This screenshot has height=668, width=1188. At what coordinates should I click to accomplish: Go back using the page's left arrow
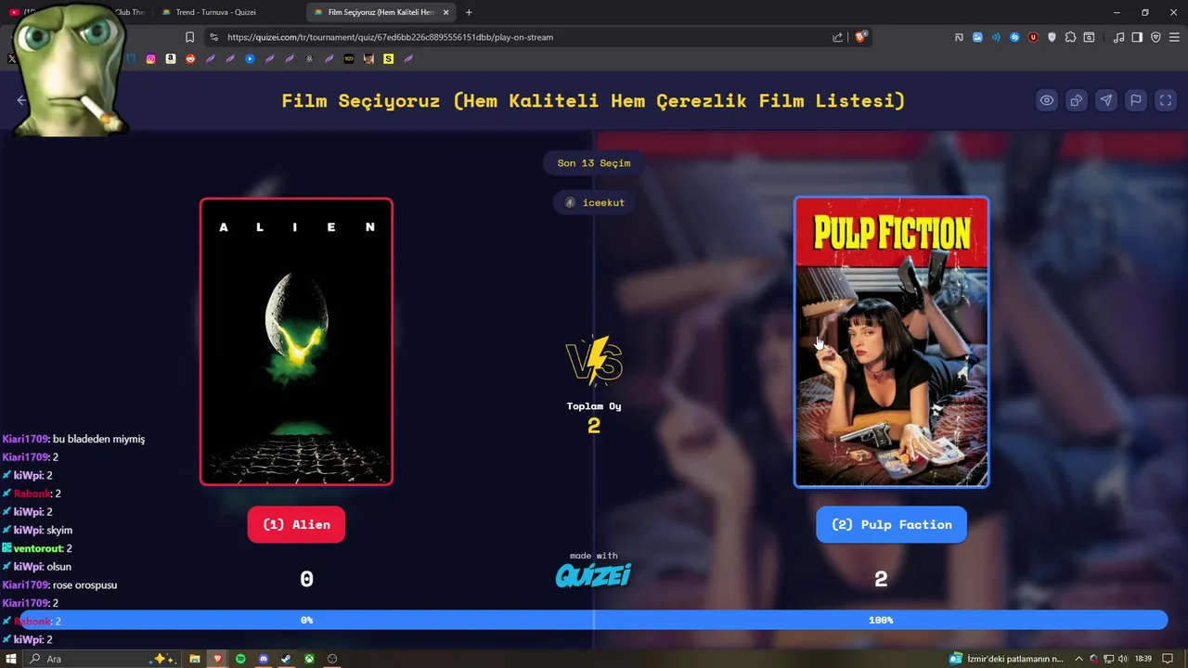pyautogui.click(x=21, y=100)
